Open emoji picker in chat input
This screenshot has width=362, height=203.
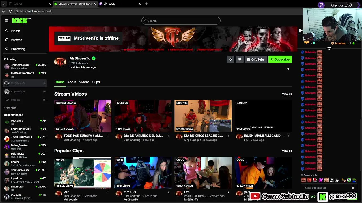coord(353,188)
